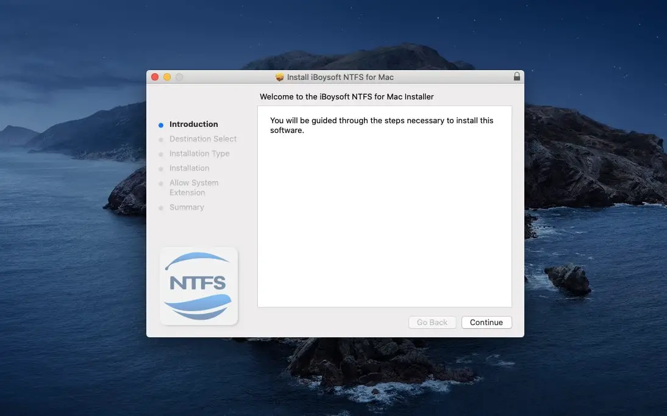Select the Summary step
This screenshot has width=667, height=416.
pyautogui.click(x=187, y=207)
